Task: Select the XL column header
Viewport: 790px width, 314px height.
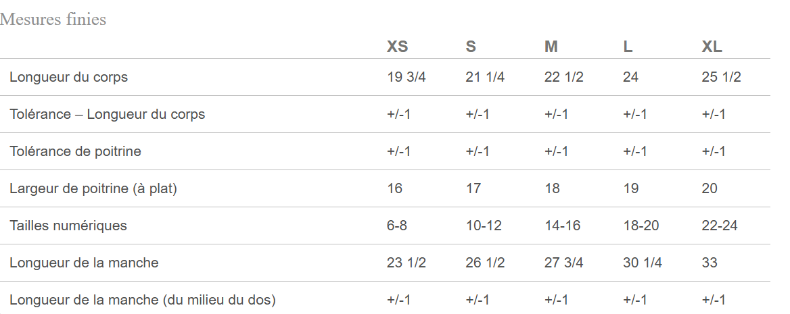Action: (x=712, y=47)
